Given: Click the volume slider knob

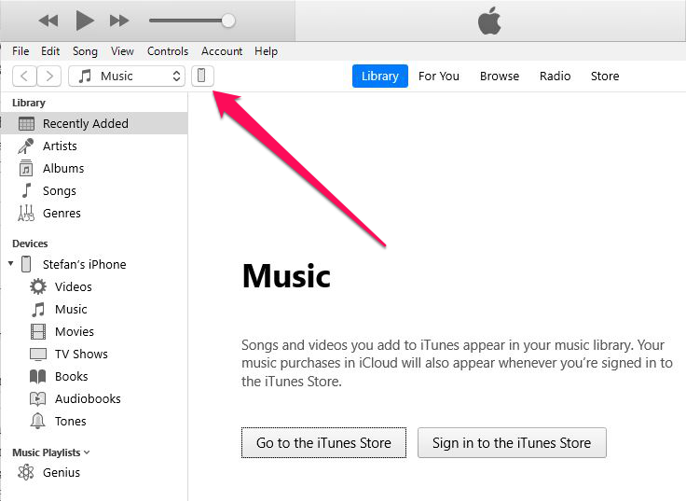Looking at the screenshot, I should click(228, 21).
